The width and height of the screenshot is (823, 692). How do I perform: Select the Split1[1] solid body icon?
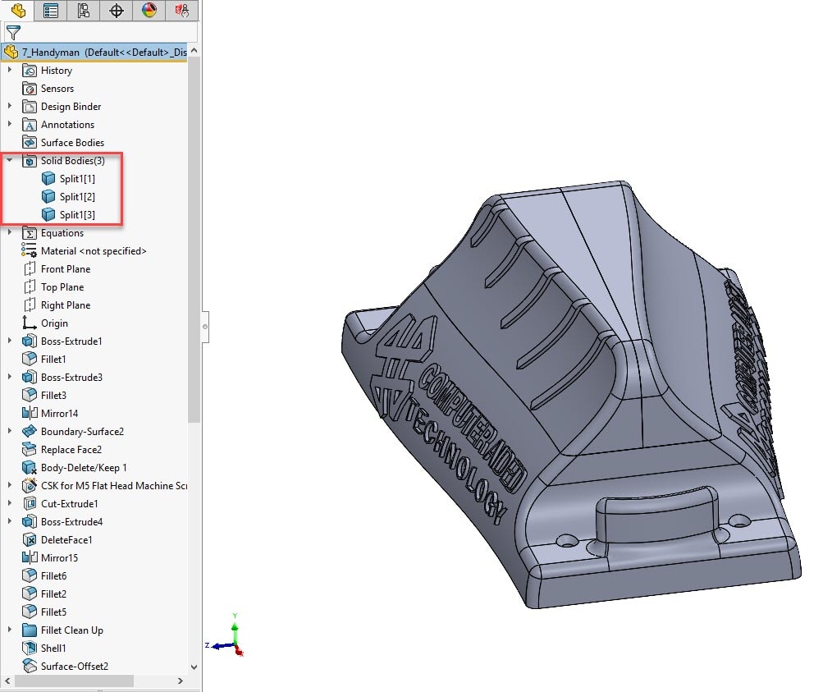(48, 178)
